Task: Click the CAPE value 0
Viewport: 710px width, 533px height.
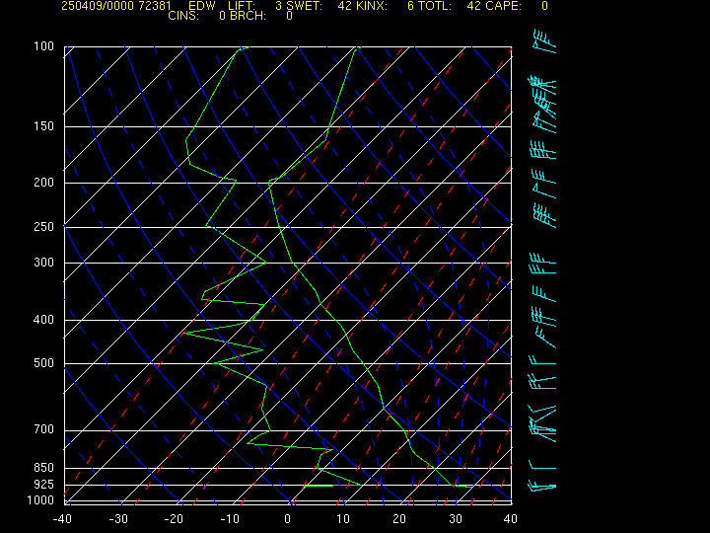Action: coord(544,6)
